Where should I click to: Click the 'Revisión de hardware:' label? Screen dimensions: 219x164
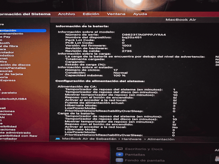pos(86,48)
